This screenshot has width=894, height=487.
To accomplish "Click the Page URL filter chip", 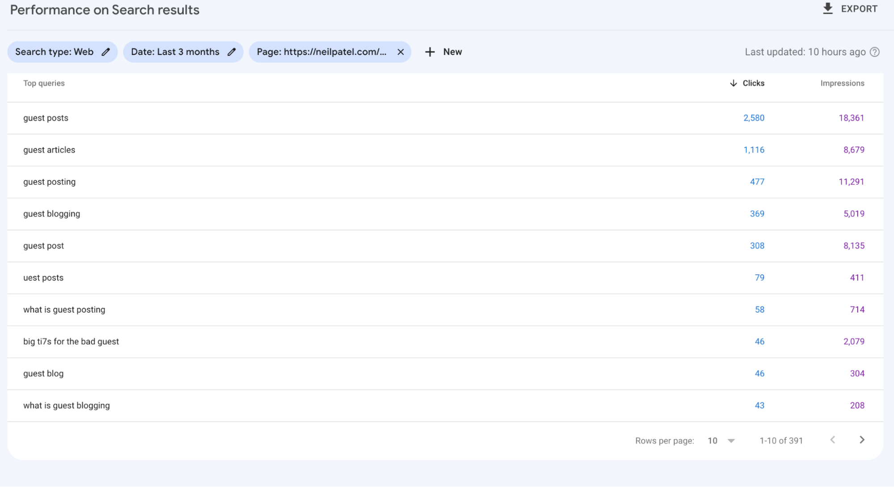I will tap(321, 52).
